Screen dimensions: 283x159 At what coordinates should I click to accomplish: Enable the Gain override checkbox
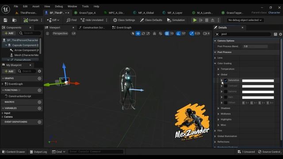(226, 97)
